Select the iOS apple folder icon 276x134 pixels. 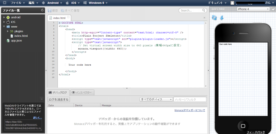8,22
